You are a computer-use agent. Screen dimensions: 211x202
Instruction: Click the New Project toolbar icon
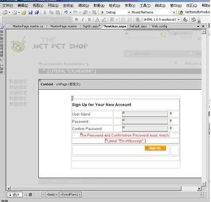(x=5, y=12)
